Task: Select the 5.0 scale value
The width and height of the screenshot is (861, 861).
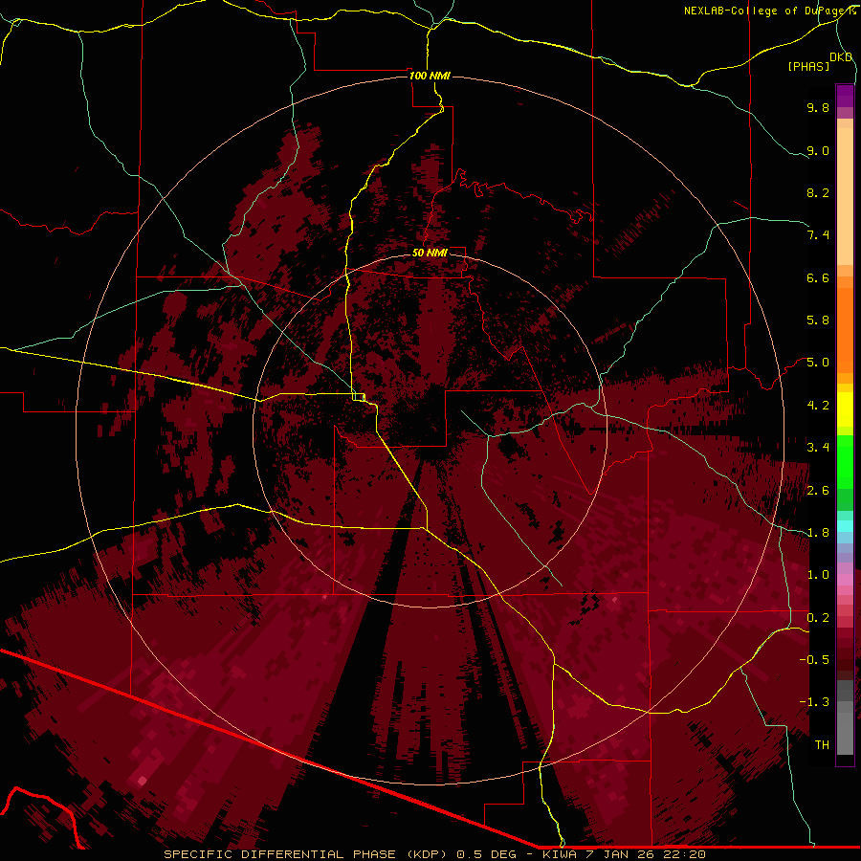Action: pyautogui.click(x=818, y=363)
